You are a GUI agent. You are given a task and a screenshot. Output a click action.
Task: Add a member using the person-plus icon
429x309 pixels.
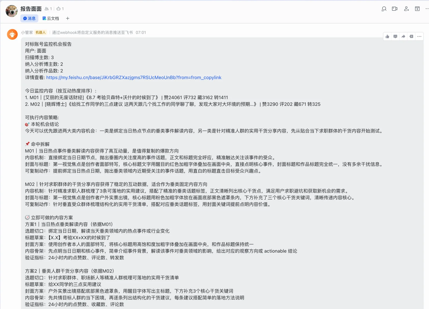pyautogui.click(x=406, y=9)
